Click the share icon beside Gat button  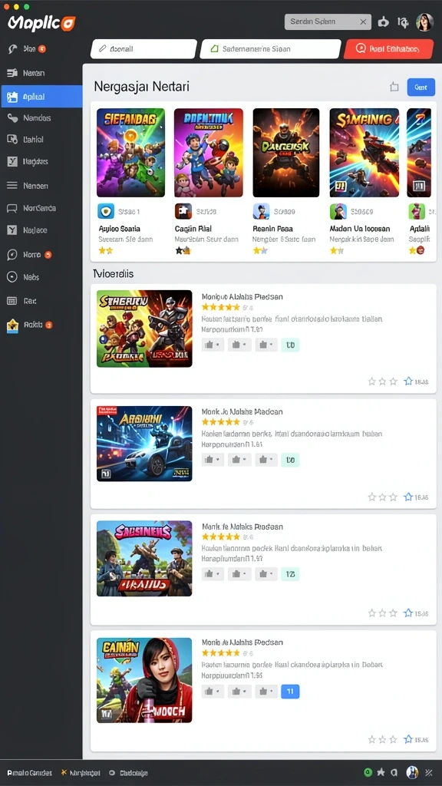point(394,88)
